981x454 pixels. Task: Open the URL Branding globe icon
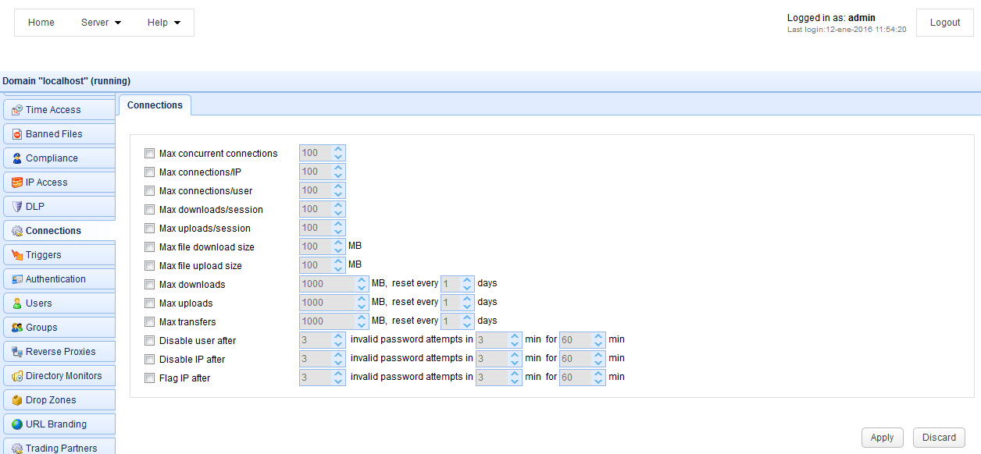(x=16, y=424)
